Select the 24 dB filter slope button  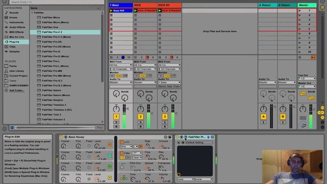click(128, 157)
